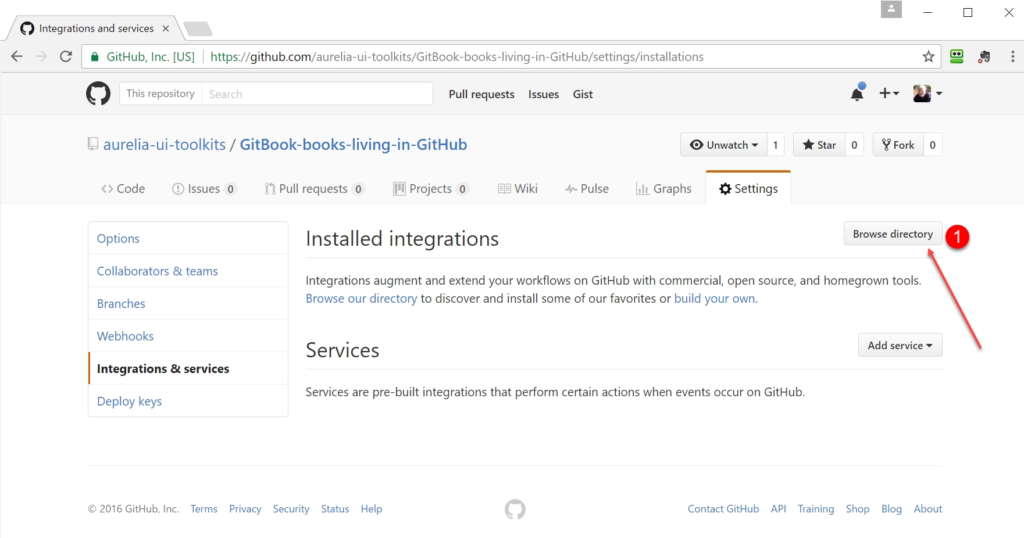Open the Chrome three-dot menu
Viewport: 1024px width, 538px height.
1012,57
